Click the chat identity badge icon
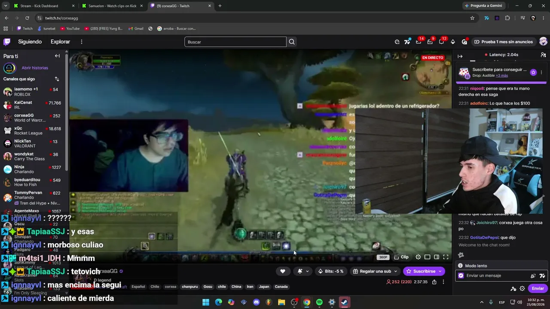The height and width of the screenshot is (309, 550). [461, 276]
